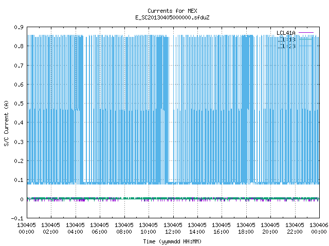Select the '130405 04:00' x-axis tick label
This screenshot has width=329, height=246.
[x=75, y=229]
